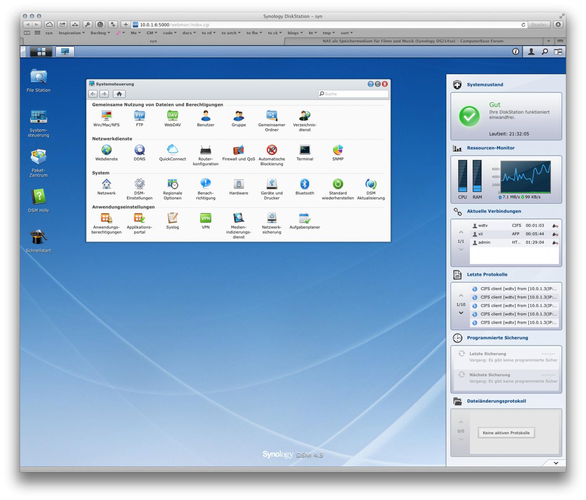Click the Keine aktiven Protokolle button

[x=506, y=433]
